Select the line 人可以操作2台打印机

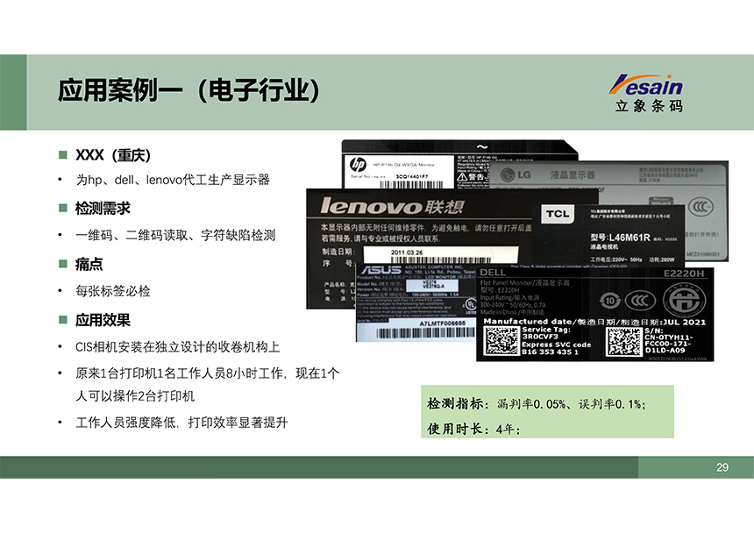pos(135,396)
